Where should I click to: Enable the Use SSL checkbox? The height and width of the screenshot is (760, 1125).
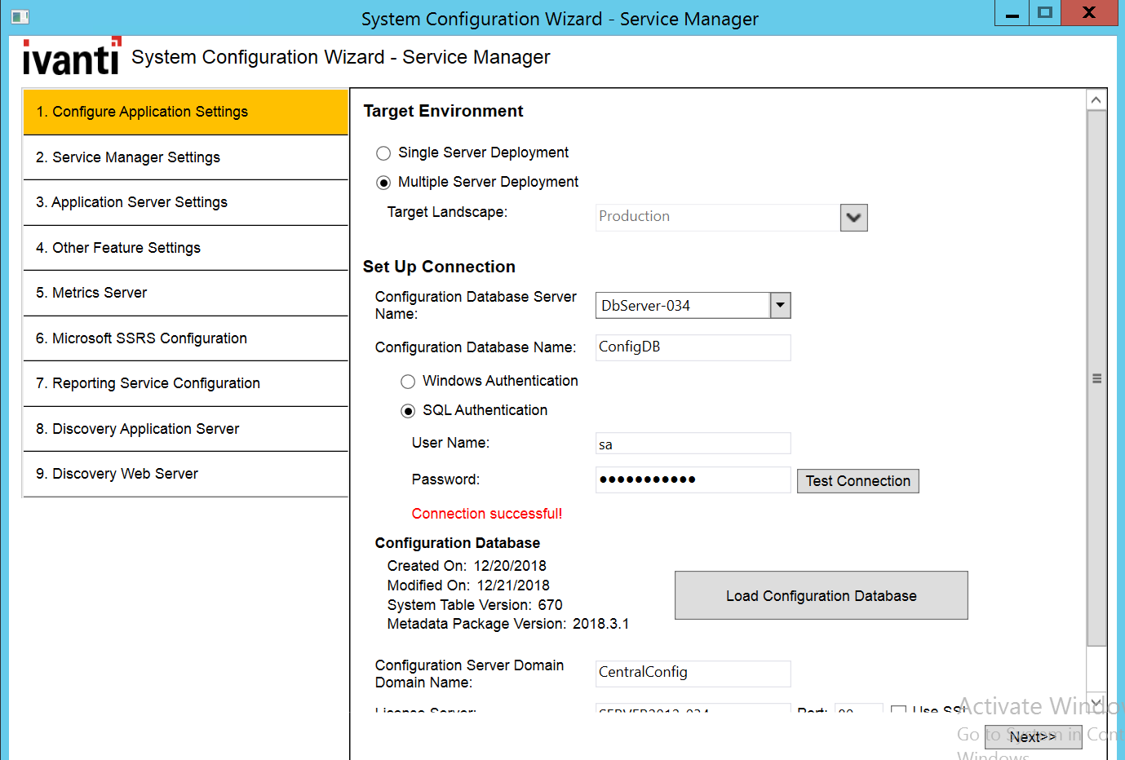point(898,710)
